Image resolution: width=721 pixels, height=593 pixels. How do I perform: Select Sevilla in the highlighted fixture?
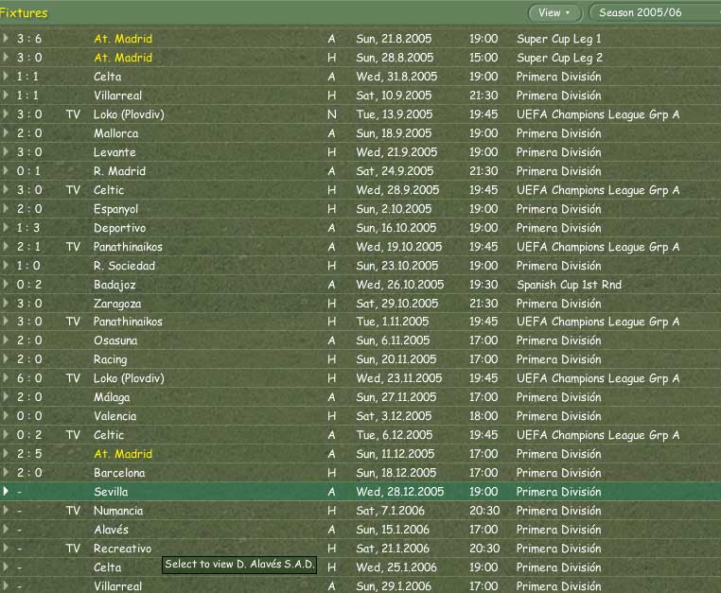pos(111,492)
